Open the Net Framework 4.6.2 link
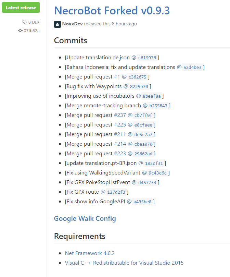 click(x=90, y=253)
